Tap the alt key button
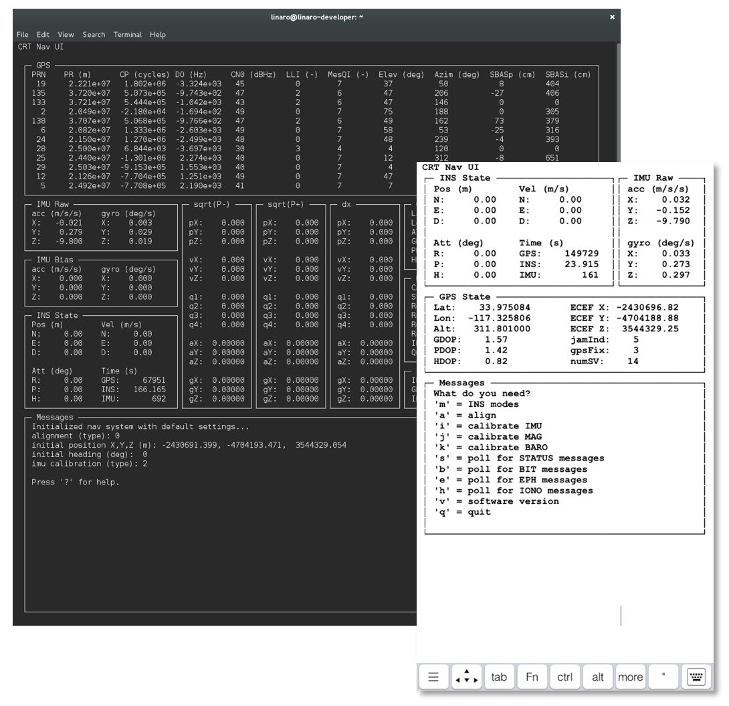The height and width of the screenshot is (706, 729). tap(597, 677)
